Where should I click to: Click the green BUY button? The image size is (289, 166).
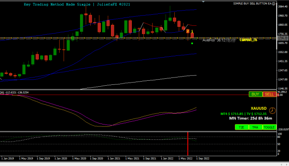(x=255, y=95)
